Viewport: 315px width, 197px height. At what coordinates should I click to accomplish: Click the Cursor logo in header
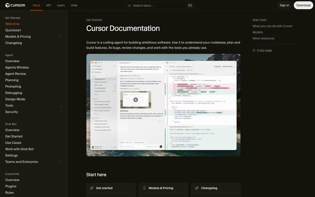[x=15, y=5]
